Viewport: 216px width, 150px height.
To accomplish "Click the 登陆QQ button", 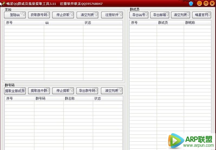I will (15, 15).
